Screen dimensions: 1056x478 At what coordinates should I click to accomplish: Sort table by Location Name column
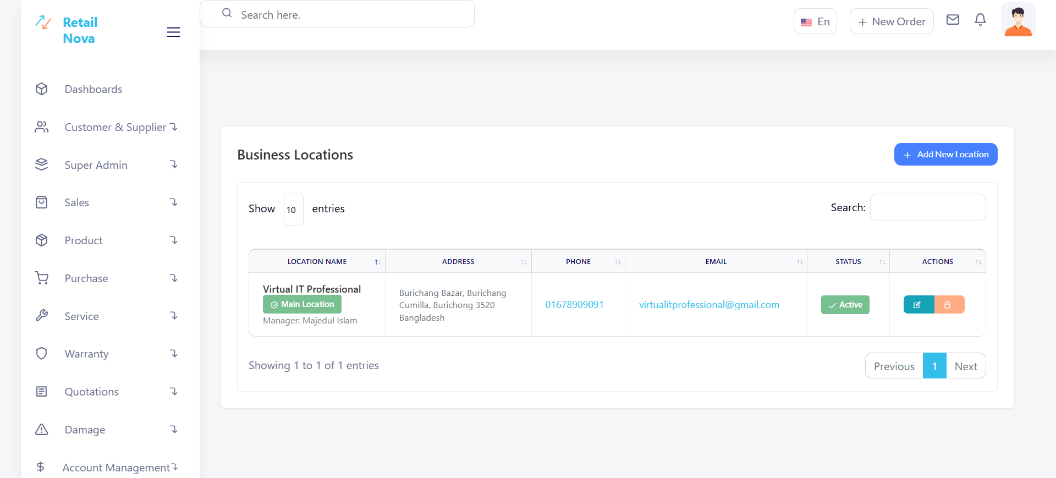[x=317, y=262]
